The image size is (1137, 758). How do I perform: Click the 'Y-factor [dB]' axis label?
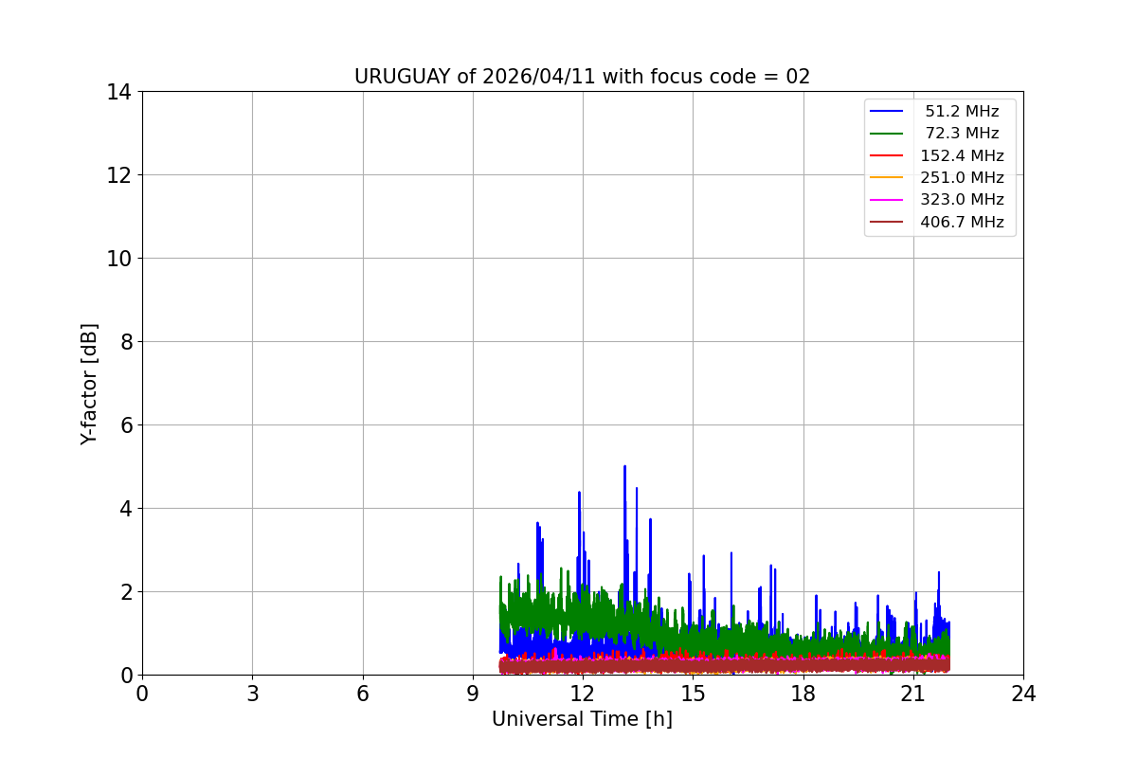(x=89, y=384)
